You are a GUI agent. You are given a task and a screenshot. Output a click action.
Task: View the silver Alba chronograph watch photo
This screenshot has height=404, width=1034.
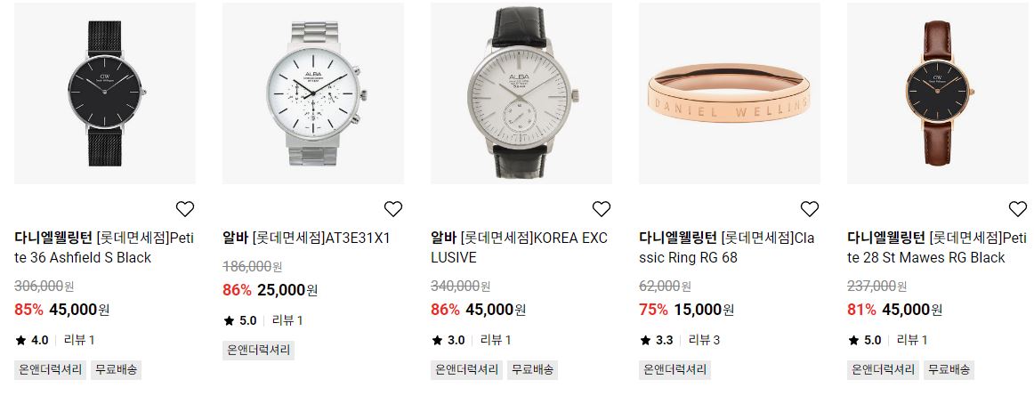(x=313, y=93)
